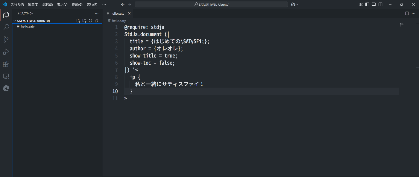Place cursor on 'StdJa.document (|' line
Image resolution: width=419 pixels, height=177 pixels.
point(147,34)
